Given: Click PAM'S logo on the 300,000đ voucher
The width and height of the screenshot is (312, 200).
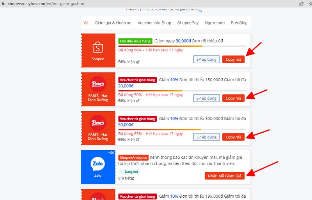Looking at the screenshot, I should [98, 123].
